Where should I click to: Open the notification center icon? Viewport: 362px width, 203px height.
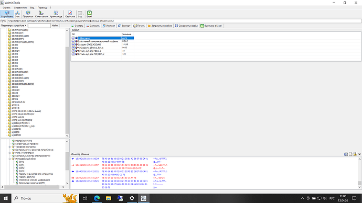[354, 198]
